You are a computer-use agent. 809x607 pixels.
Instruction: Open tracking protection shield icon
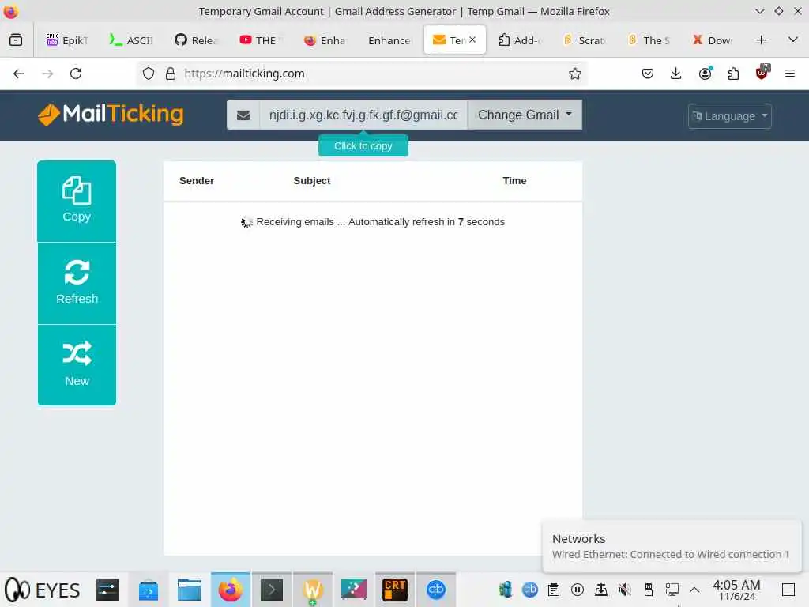[149, 74]
